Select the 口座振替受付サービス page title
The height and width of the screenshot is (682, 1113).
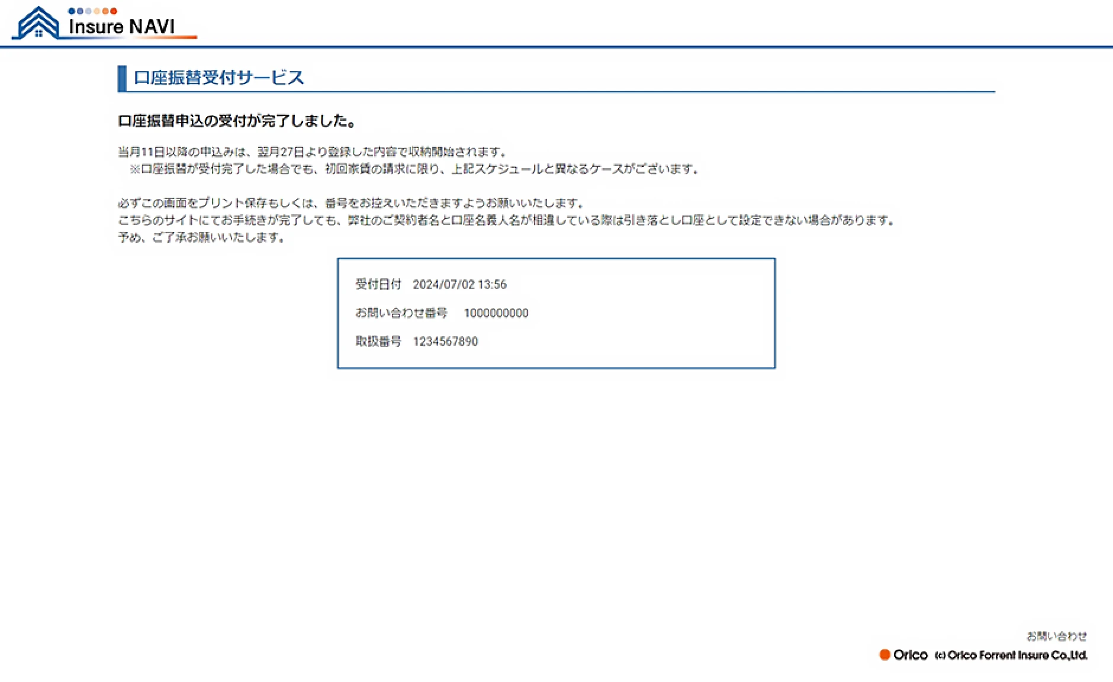(219, 78)
